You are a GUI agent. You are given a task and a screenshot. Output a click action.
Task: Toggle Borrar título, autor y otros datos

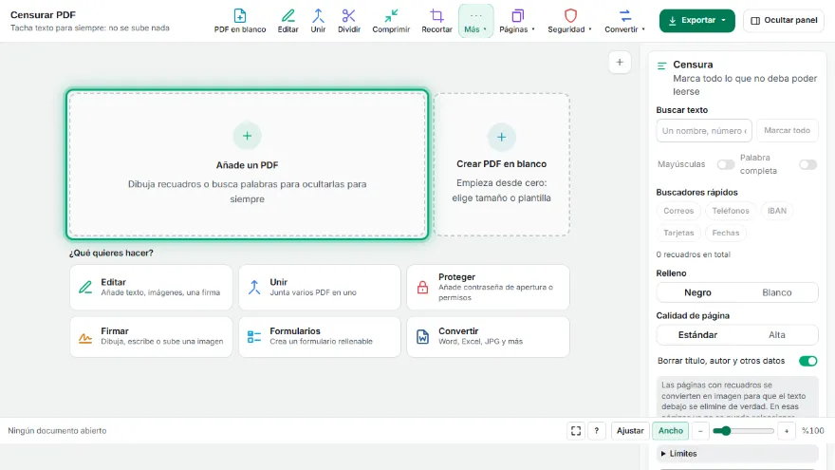point(807,361)
